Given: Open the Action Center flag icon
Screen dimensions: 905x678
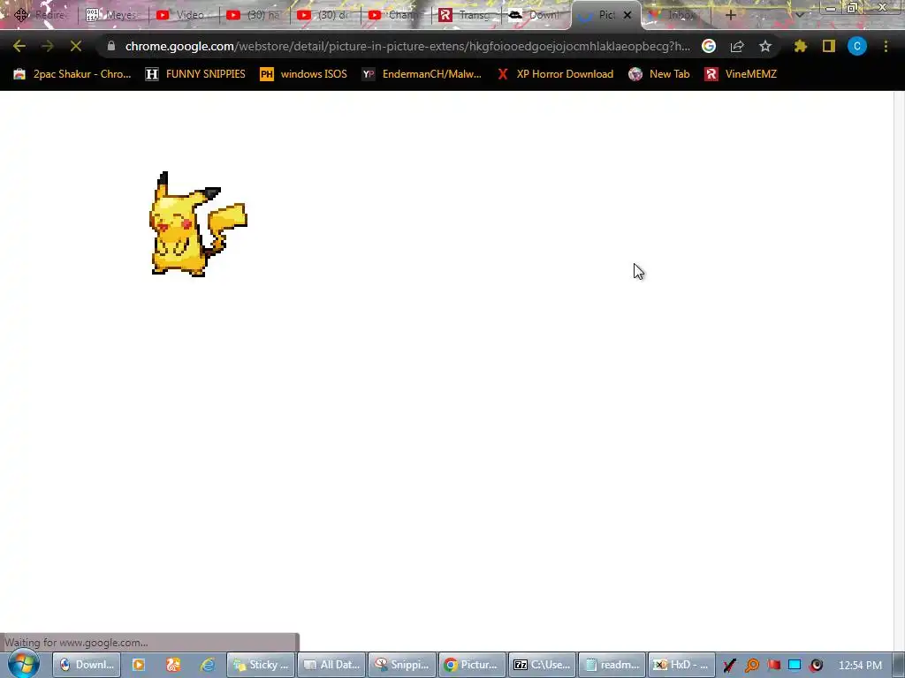Looking at the screenshot, I should [x=773, y=666].
